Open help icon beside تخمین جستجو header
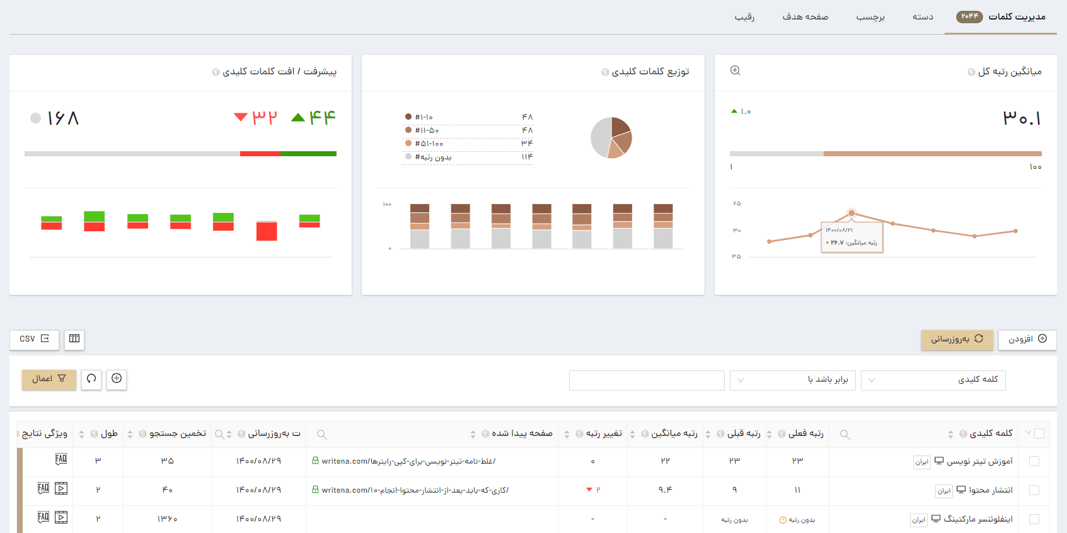Screen dimensions: 1067x533 coord(142,434)
